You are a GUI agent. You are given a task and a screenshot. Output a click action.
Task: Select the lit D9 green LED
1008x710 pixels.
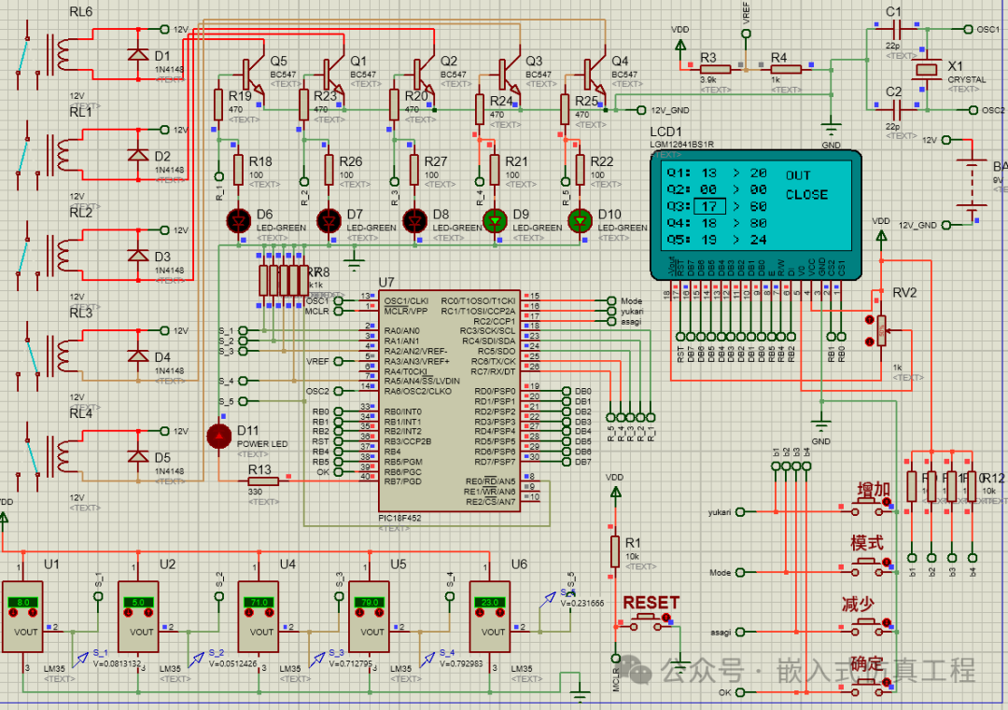[495, 221]
